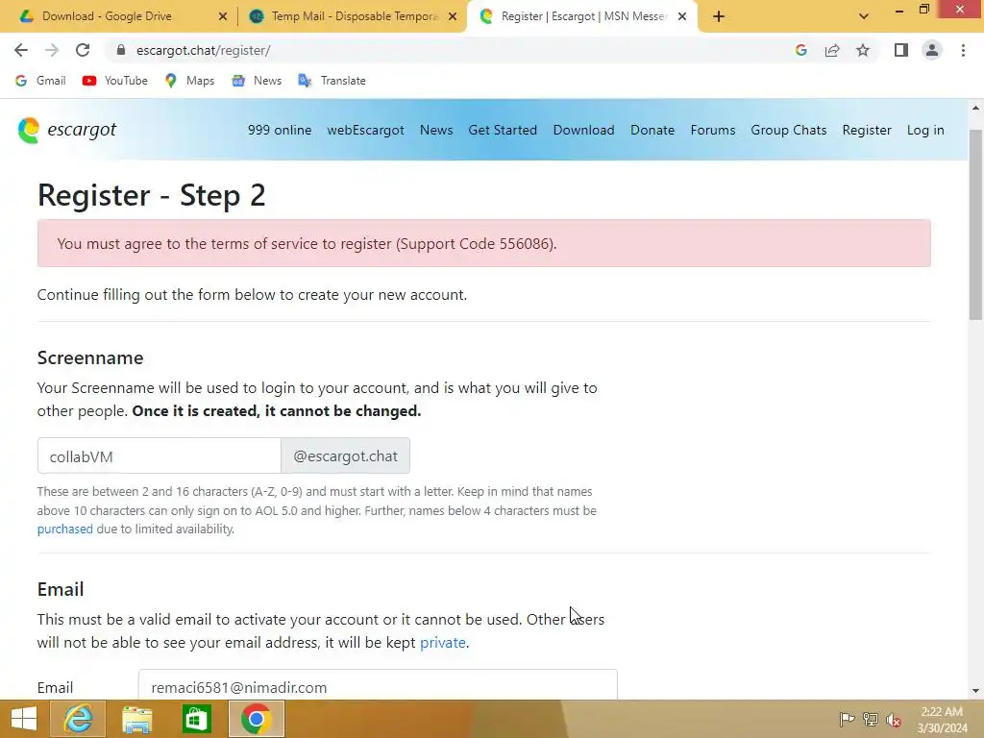Share this page icon

click(832, 50)
